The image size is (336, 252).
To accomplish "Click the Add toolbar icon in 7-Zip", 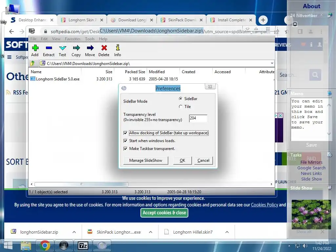I will (x=35, y=48).
